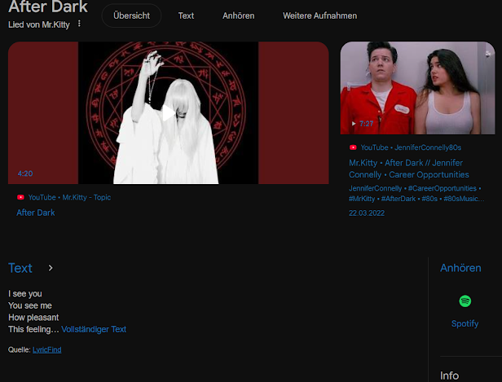Click the After Dark song title heading
Screen dimensions: 502x382
(48, 7)
